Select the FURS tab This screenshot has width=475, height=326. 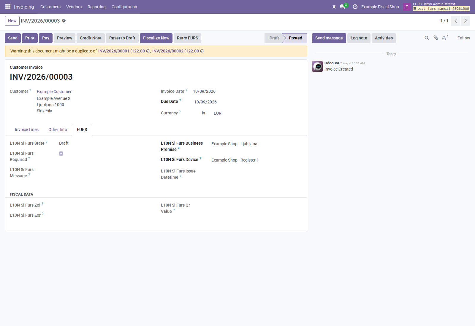[82, 130]
